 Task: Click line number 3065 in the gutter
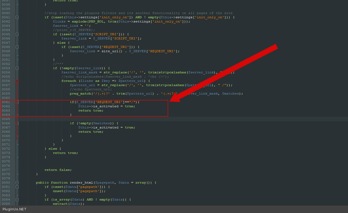pyautogui.click(x=6, y=119)
